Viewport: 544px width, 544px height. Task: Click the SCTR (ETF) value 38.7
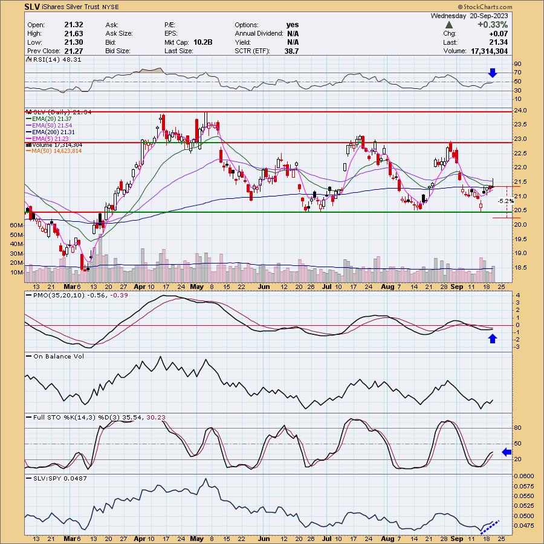coord(291,51)
